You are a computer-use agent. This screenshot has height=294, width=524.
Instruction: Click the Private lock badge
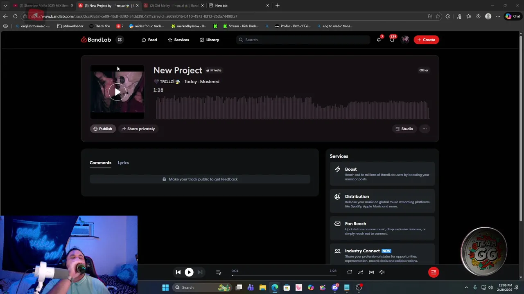[214, 70]
